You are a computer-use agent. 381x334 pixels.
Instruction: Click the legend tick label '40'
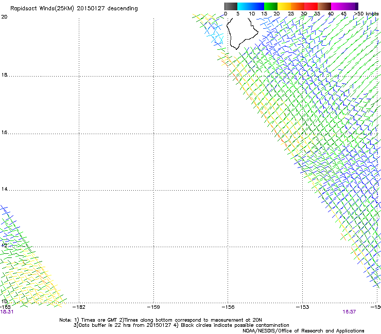[331, 14]
